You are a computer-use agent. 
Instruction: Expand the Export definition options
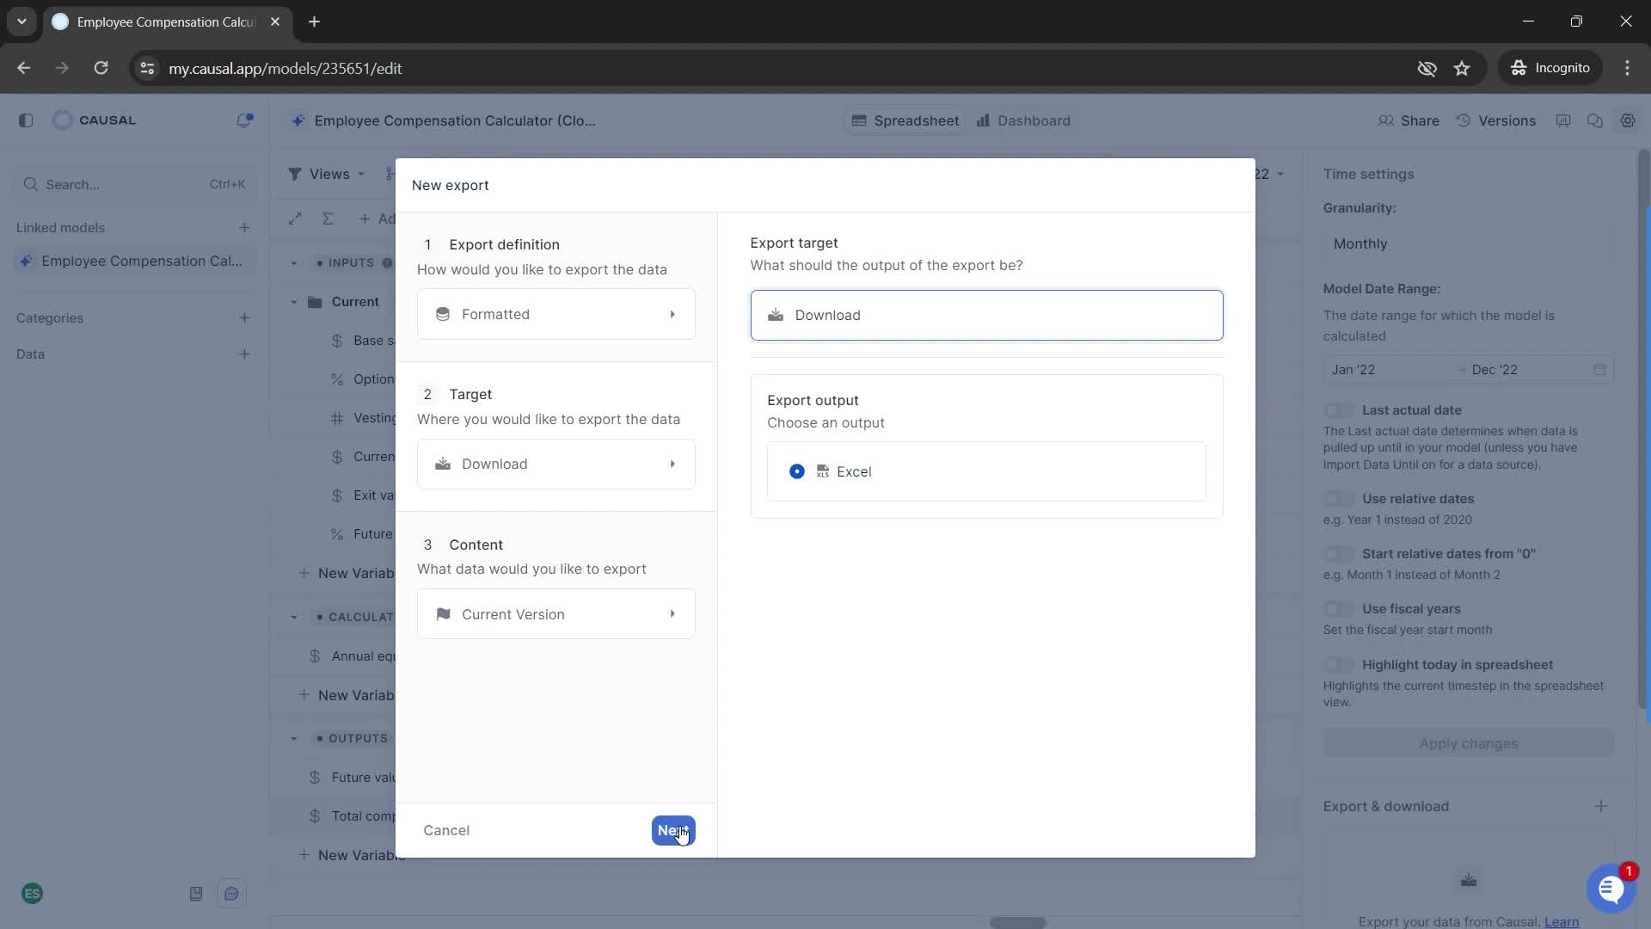coord(555,314)
